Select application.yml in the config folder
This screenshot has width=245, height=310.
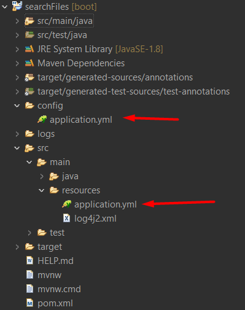point(81,120)
